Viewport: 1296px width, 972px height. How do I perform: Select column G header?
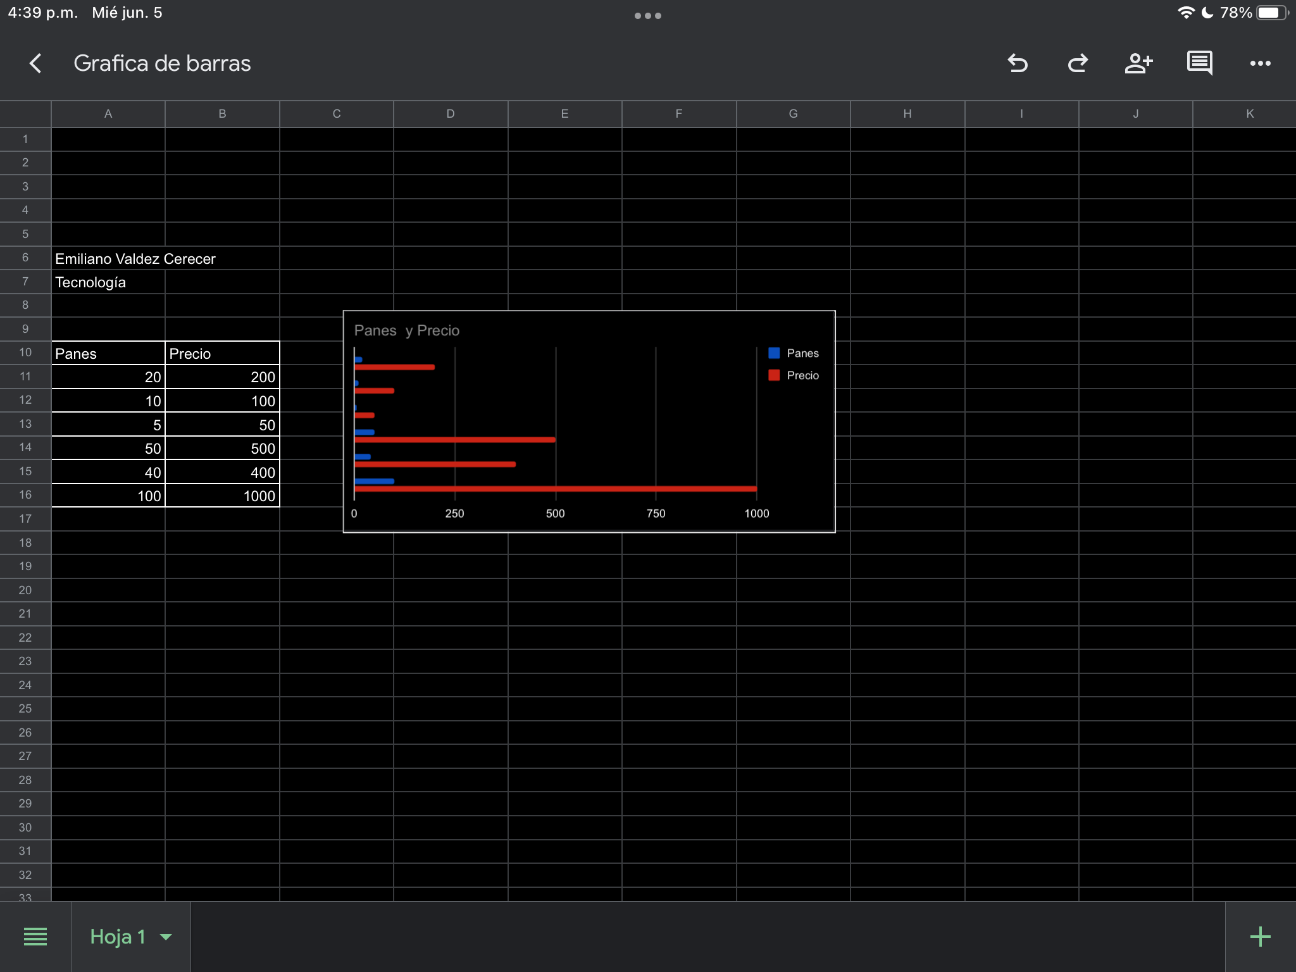click(793, 114)
